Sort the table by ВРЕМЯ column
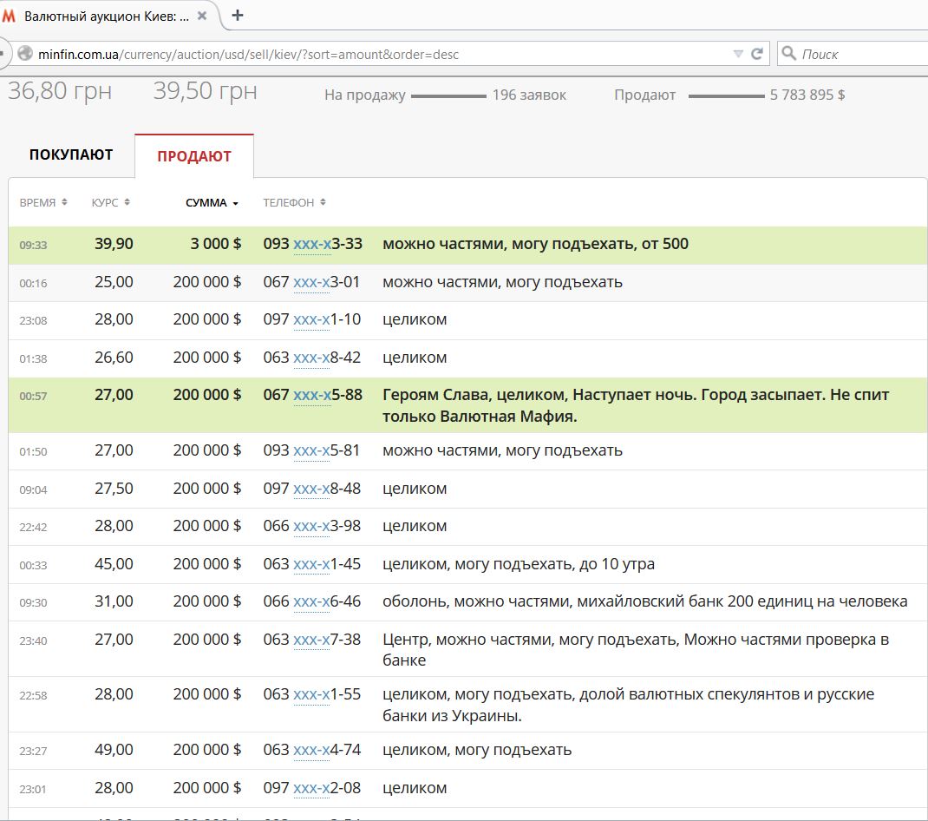The height and width of the screenshot is (821, 928). pyautogui.click(x=43, y=202)
